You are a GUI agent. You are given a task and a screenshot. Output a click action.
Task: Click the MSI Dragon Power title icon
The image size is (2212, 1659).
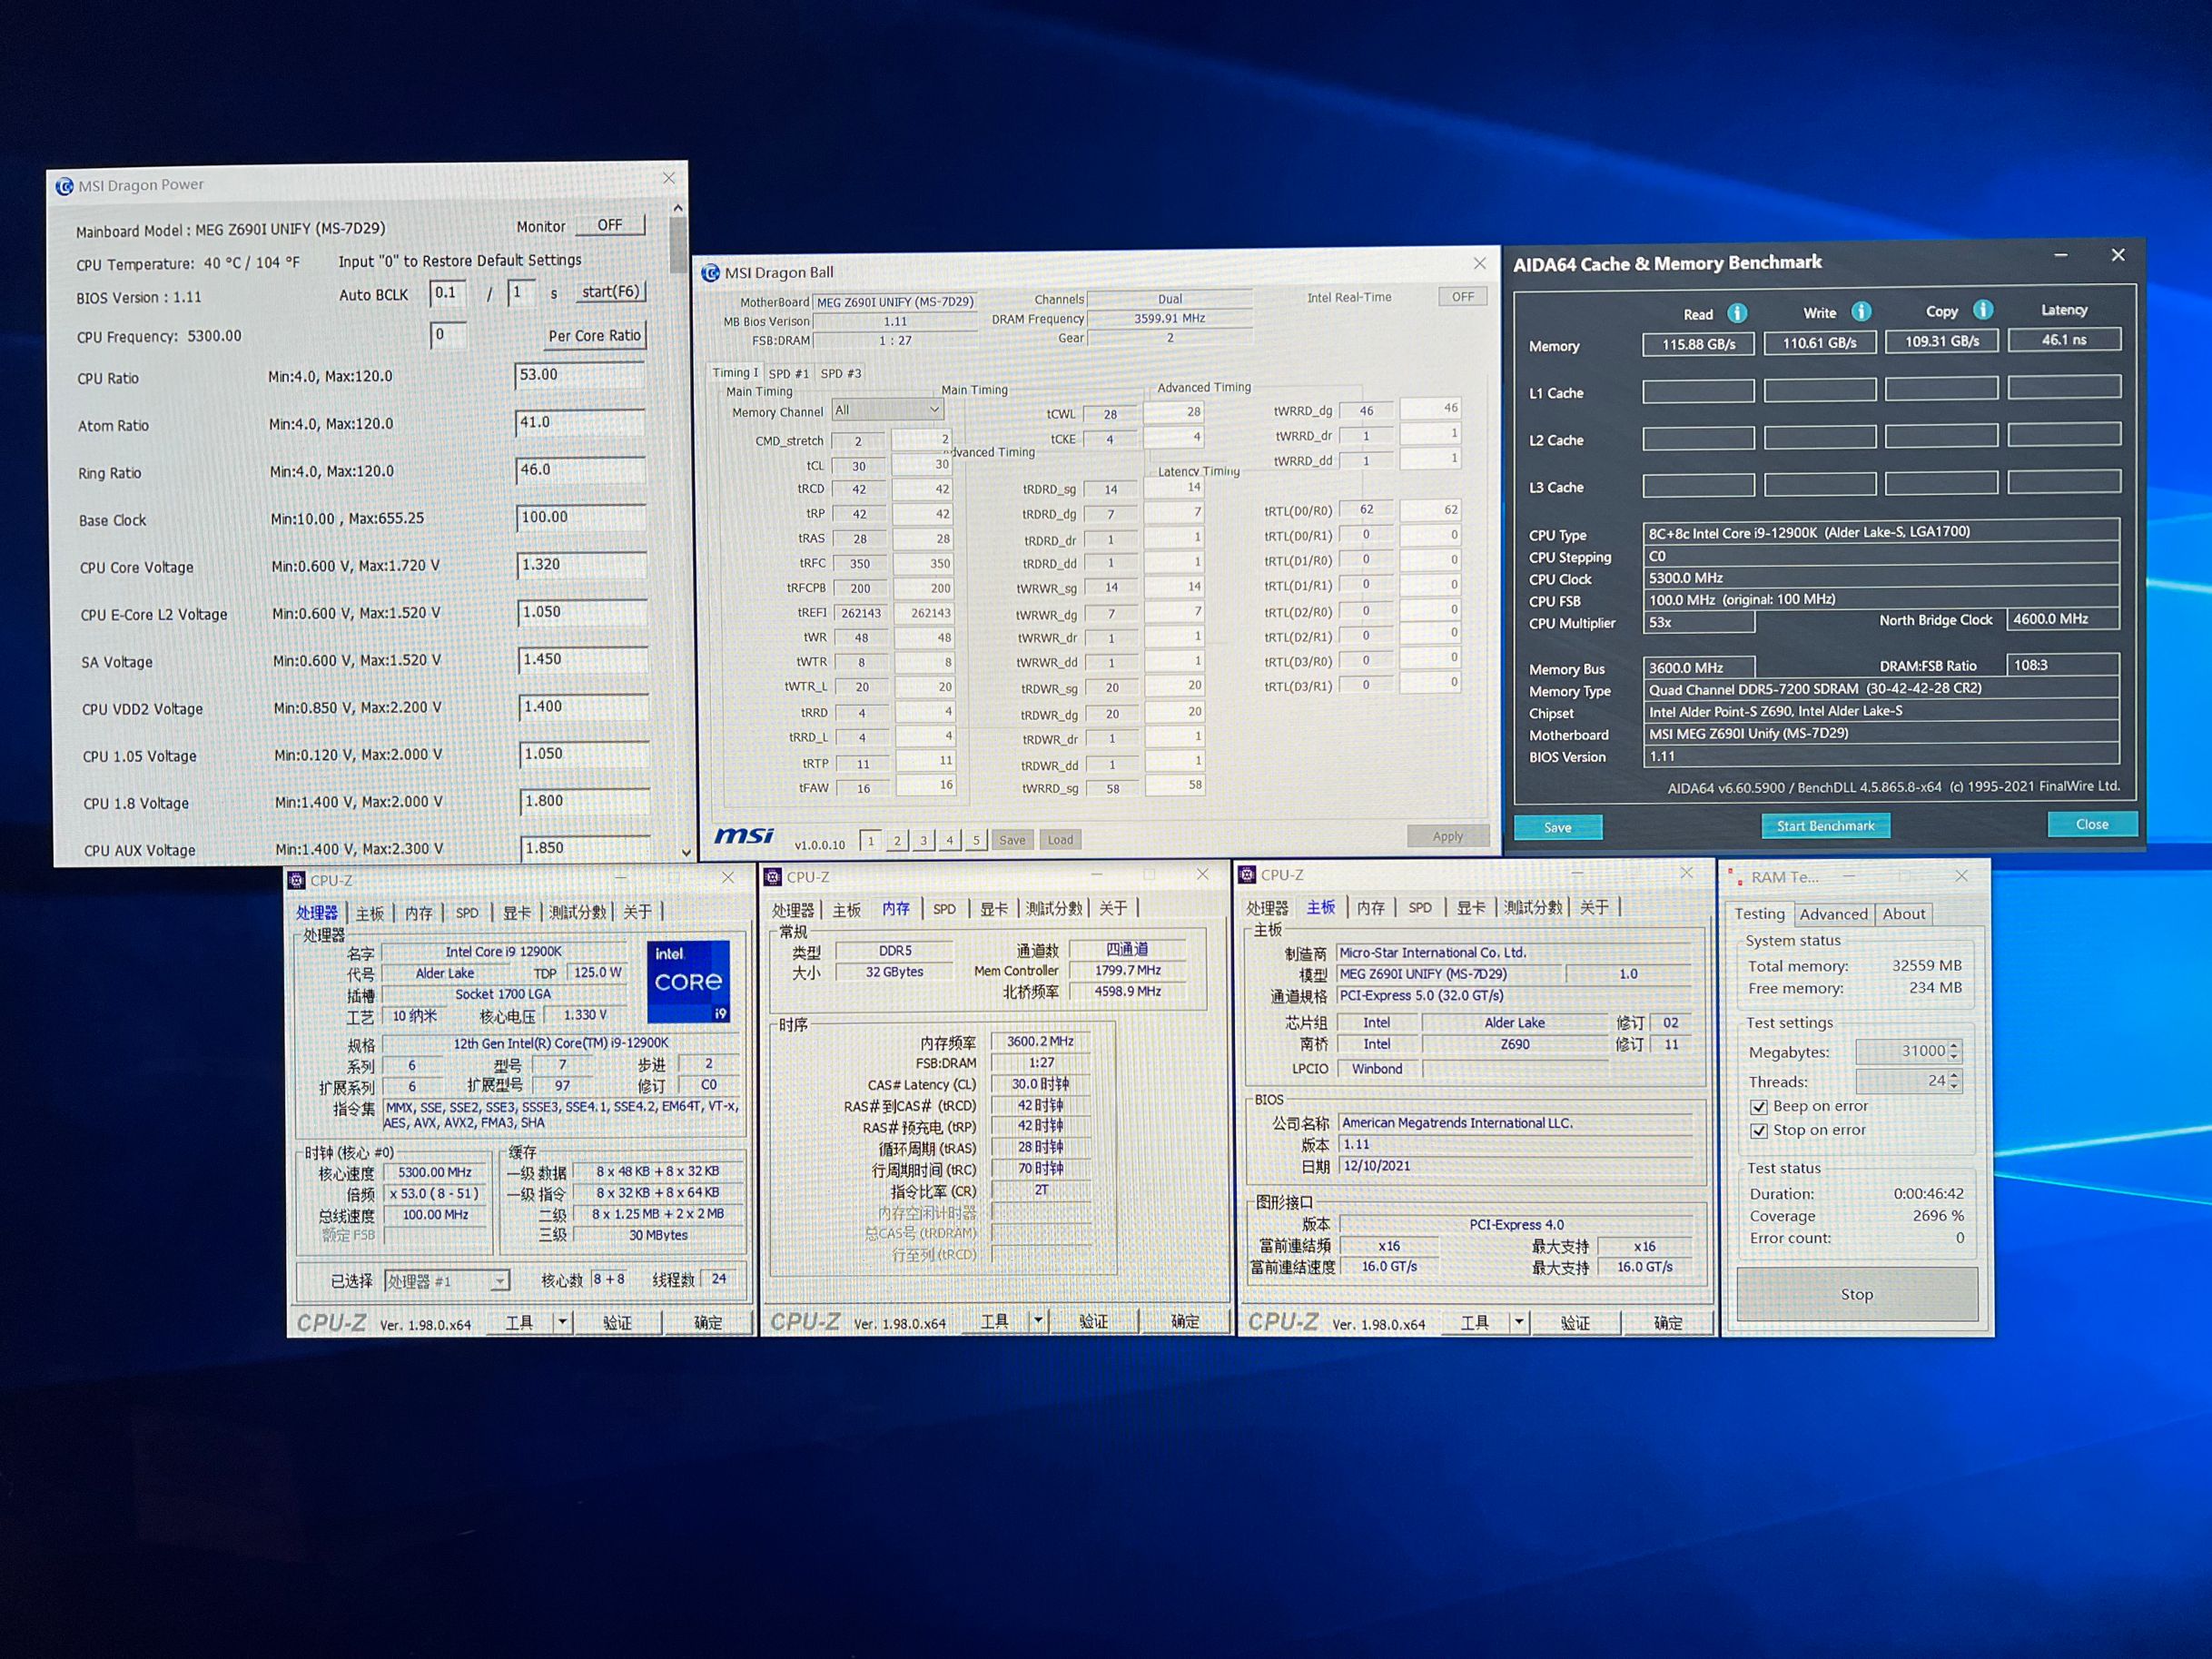(x=64, y=186)
